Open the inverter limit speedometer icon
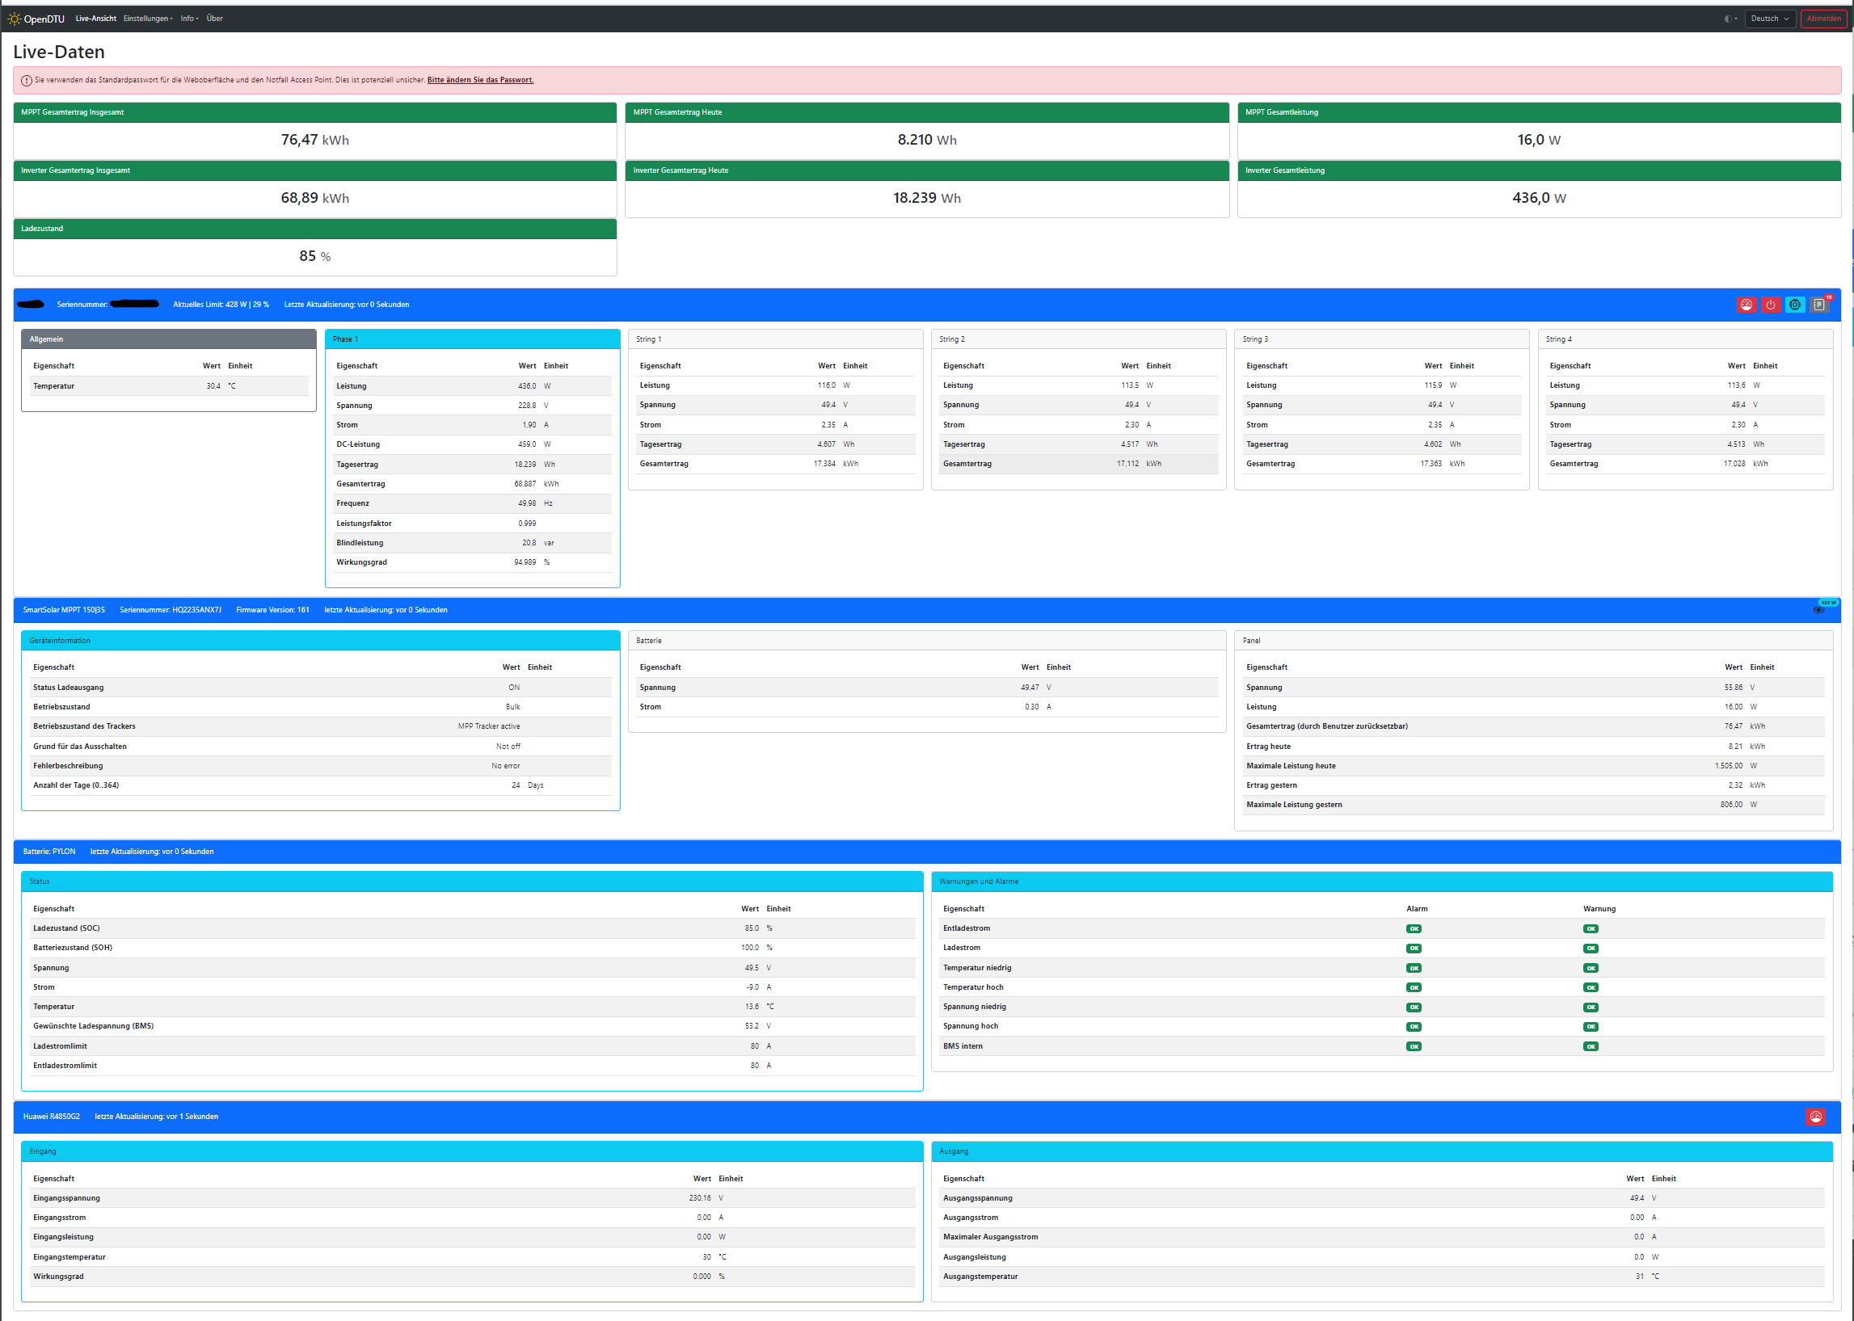 [x=1746, y=305]
